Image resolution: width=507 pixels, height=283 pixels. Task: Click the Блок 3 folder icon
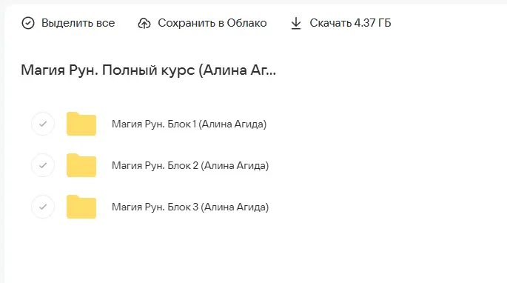81,207
